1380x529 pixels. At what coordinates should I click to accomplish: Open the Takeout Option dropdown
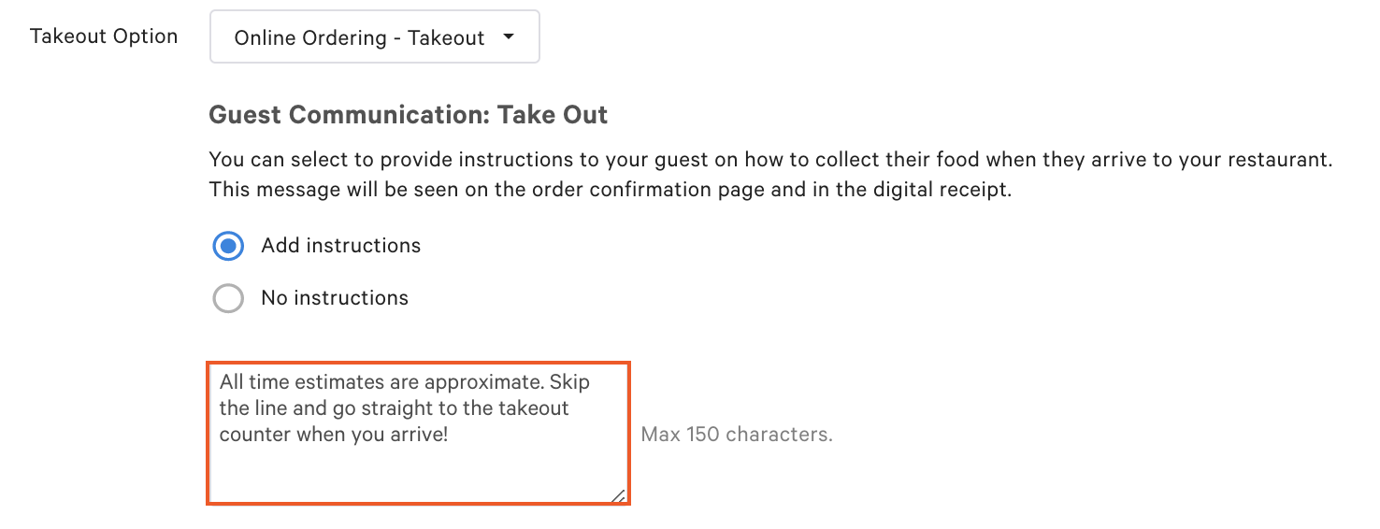coord(374,37)
